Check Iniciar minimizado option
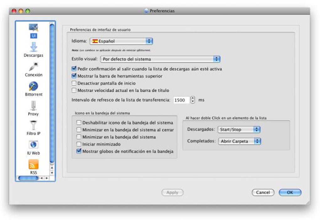 tap(79, 144)
